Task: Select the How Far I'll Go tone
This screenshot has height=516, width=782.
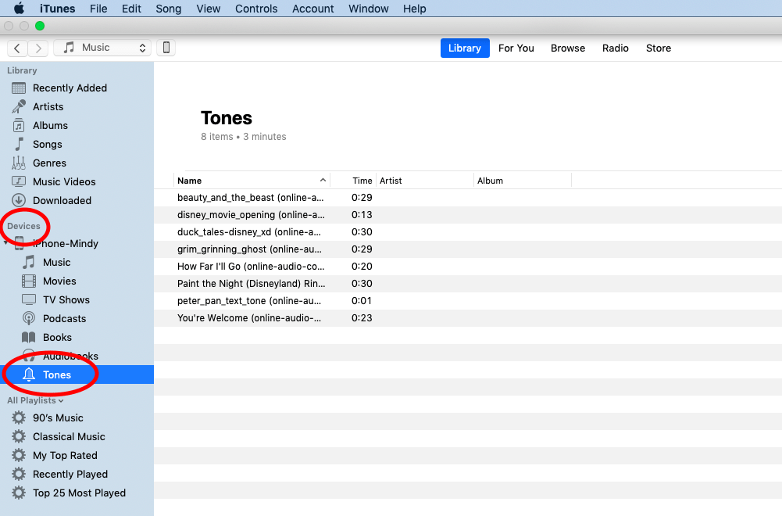Action: pos(468,267)
